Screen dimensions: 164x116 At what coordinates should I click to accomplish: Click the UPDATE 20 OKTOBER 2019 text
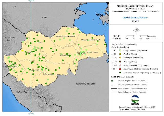[135, 18]
